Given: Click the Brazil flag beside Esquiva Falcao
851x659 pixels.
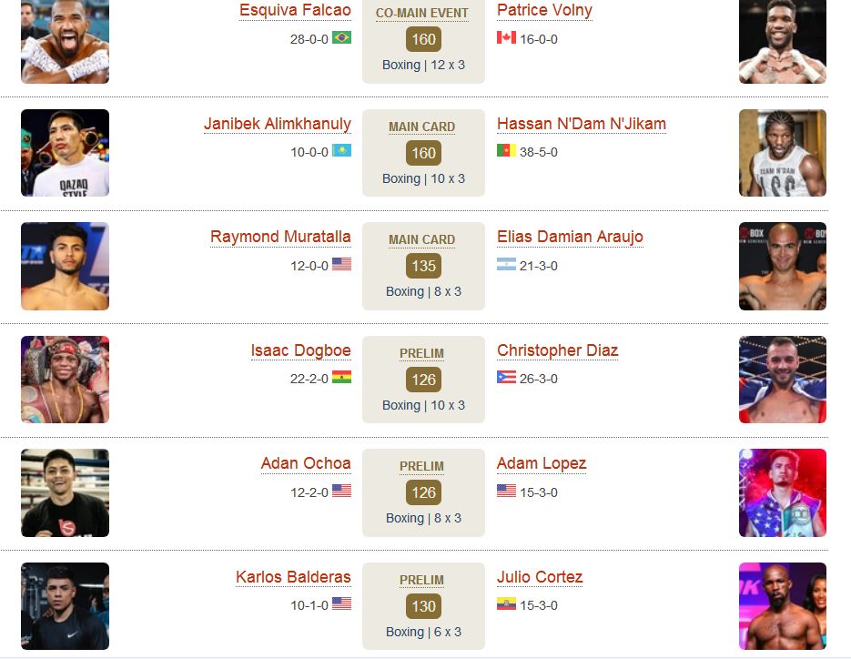Looking at the screenshot, I should point(341,37).
